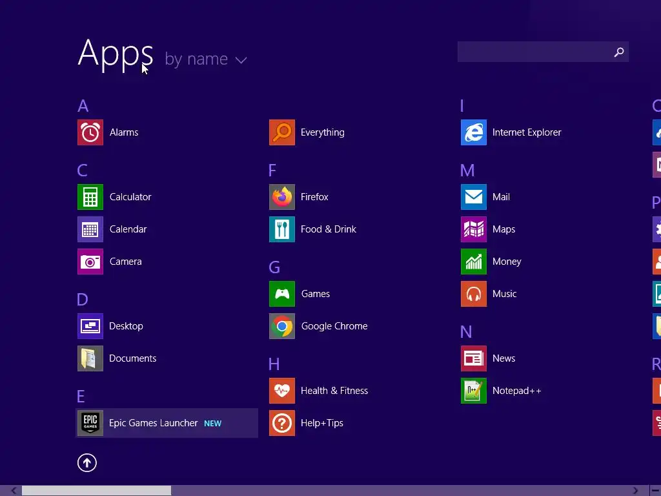Open the Music app icon
Viewport: 661px width, 496px height.
(474, 294)
